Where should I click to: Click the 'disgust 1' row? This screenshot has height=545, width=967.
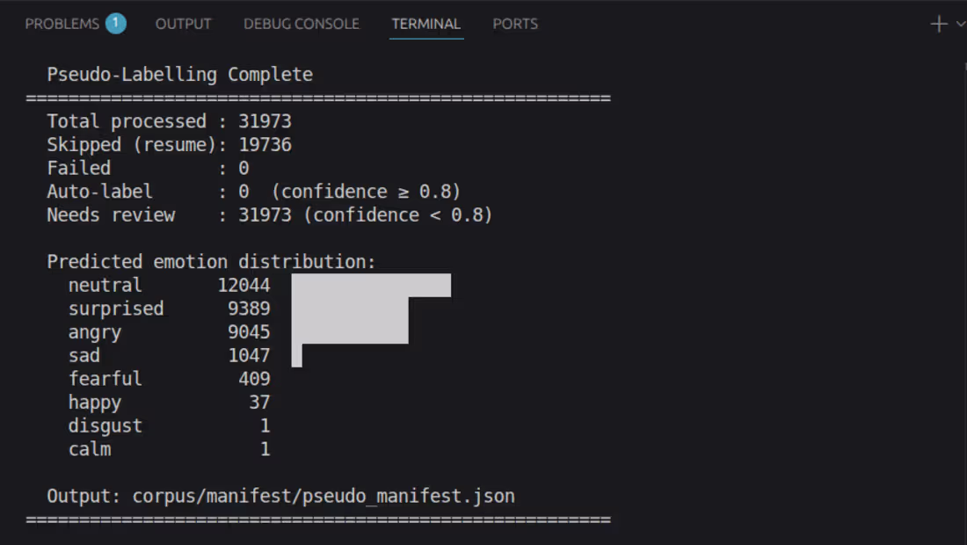click(169, 426)
